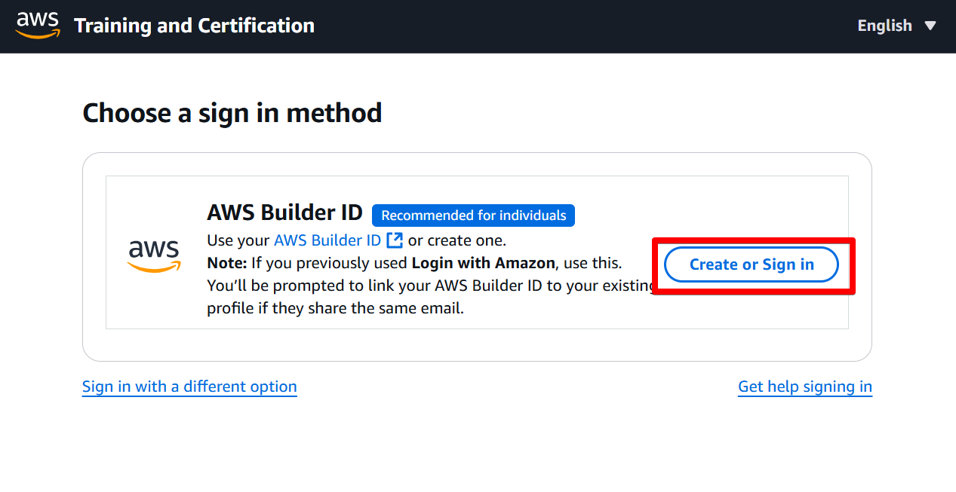
Task: Open the Get help signing in link
Action: 804,387
